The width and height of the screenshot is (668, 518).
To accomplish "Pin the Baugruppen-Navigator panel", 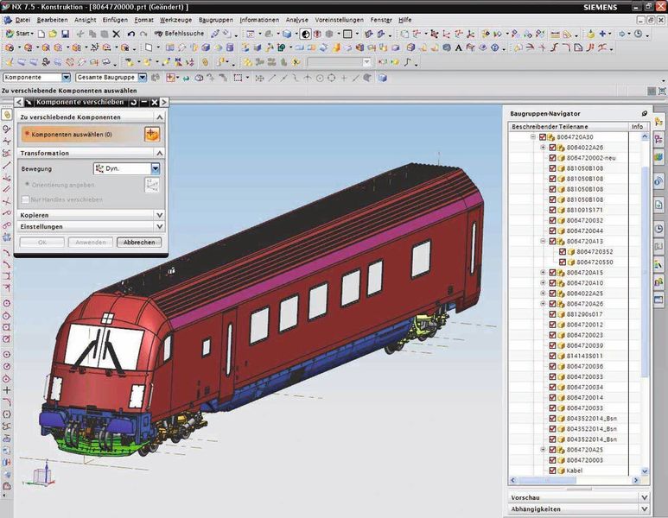I will point(644,114).
